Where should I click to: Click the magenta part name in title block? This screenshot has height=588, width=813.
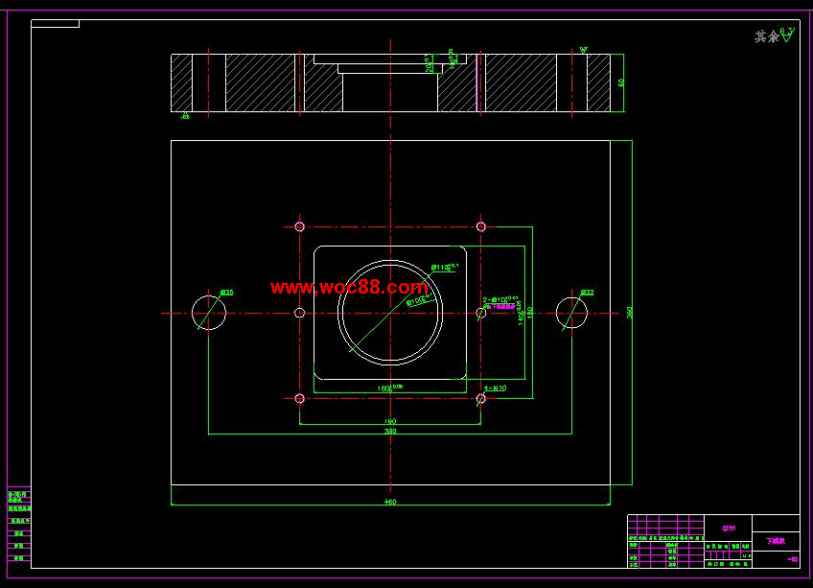coord(776,541)
